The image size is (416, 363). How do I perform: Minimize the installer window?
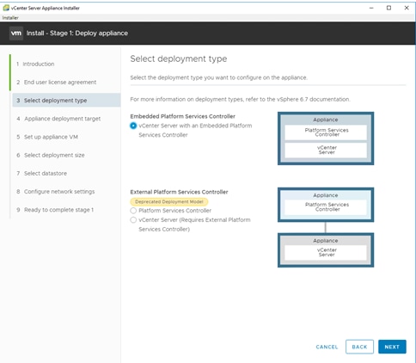371,8
